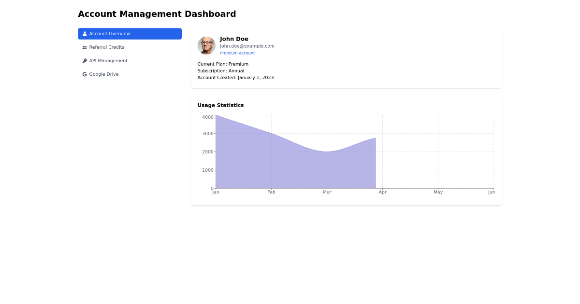580x304 pixels.
Task: Click John Doe's email address
Action: point(246,46)
